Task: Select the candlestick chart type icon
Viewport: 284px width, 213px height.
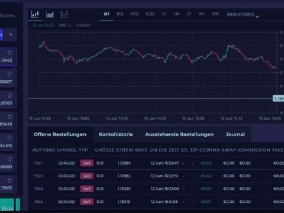Action: click(64, 14)
